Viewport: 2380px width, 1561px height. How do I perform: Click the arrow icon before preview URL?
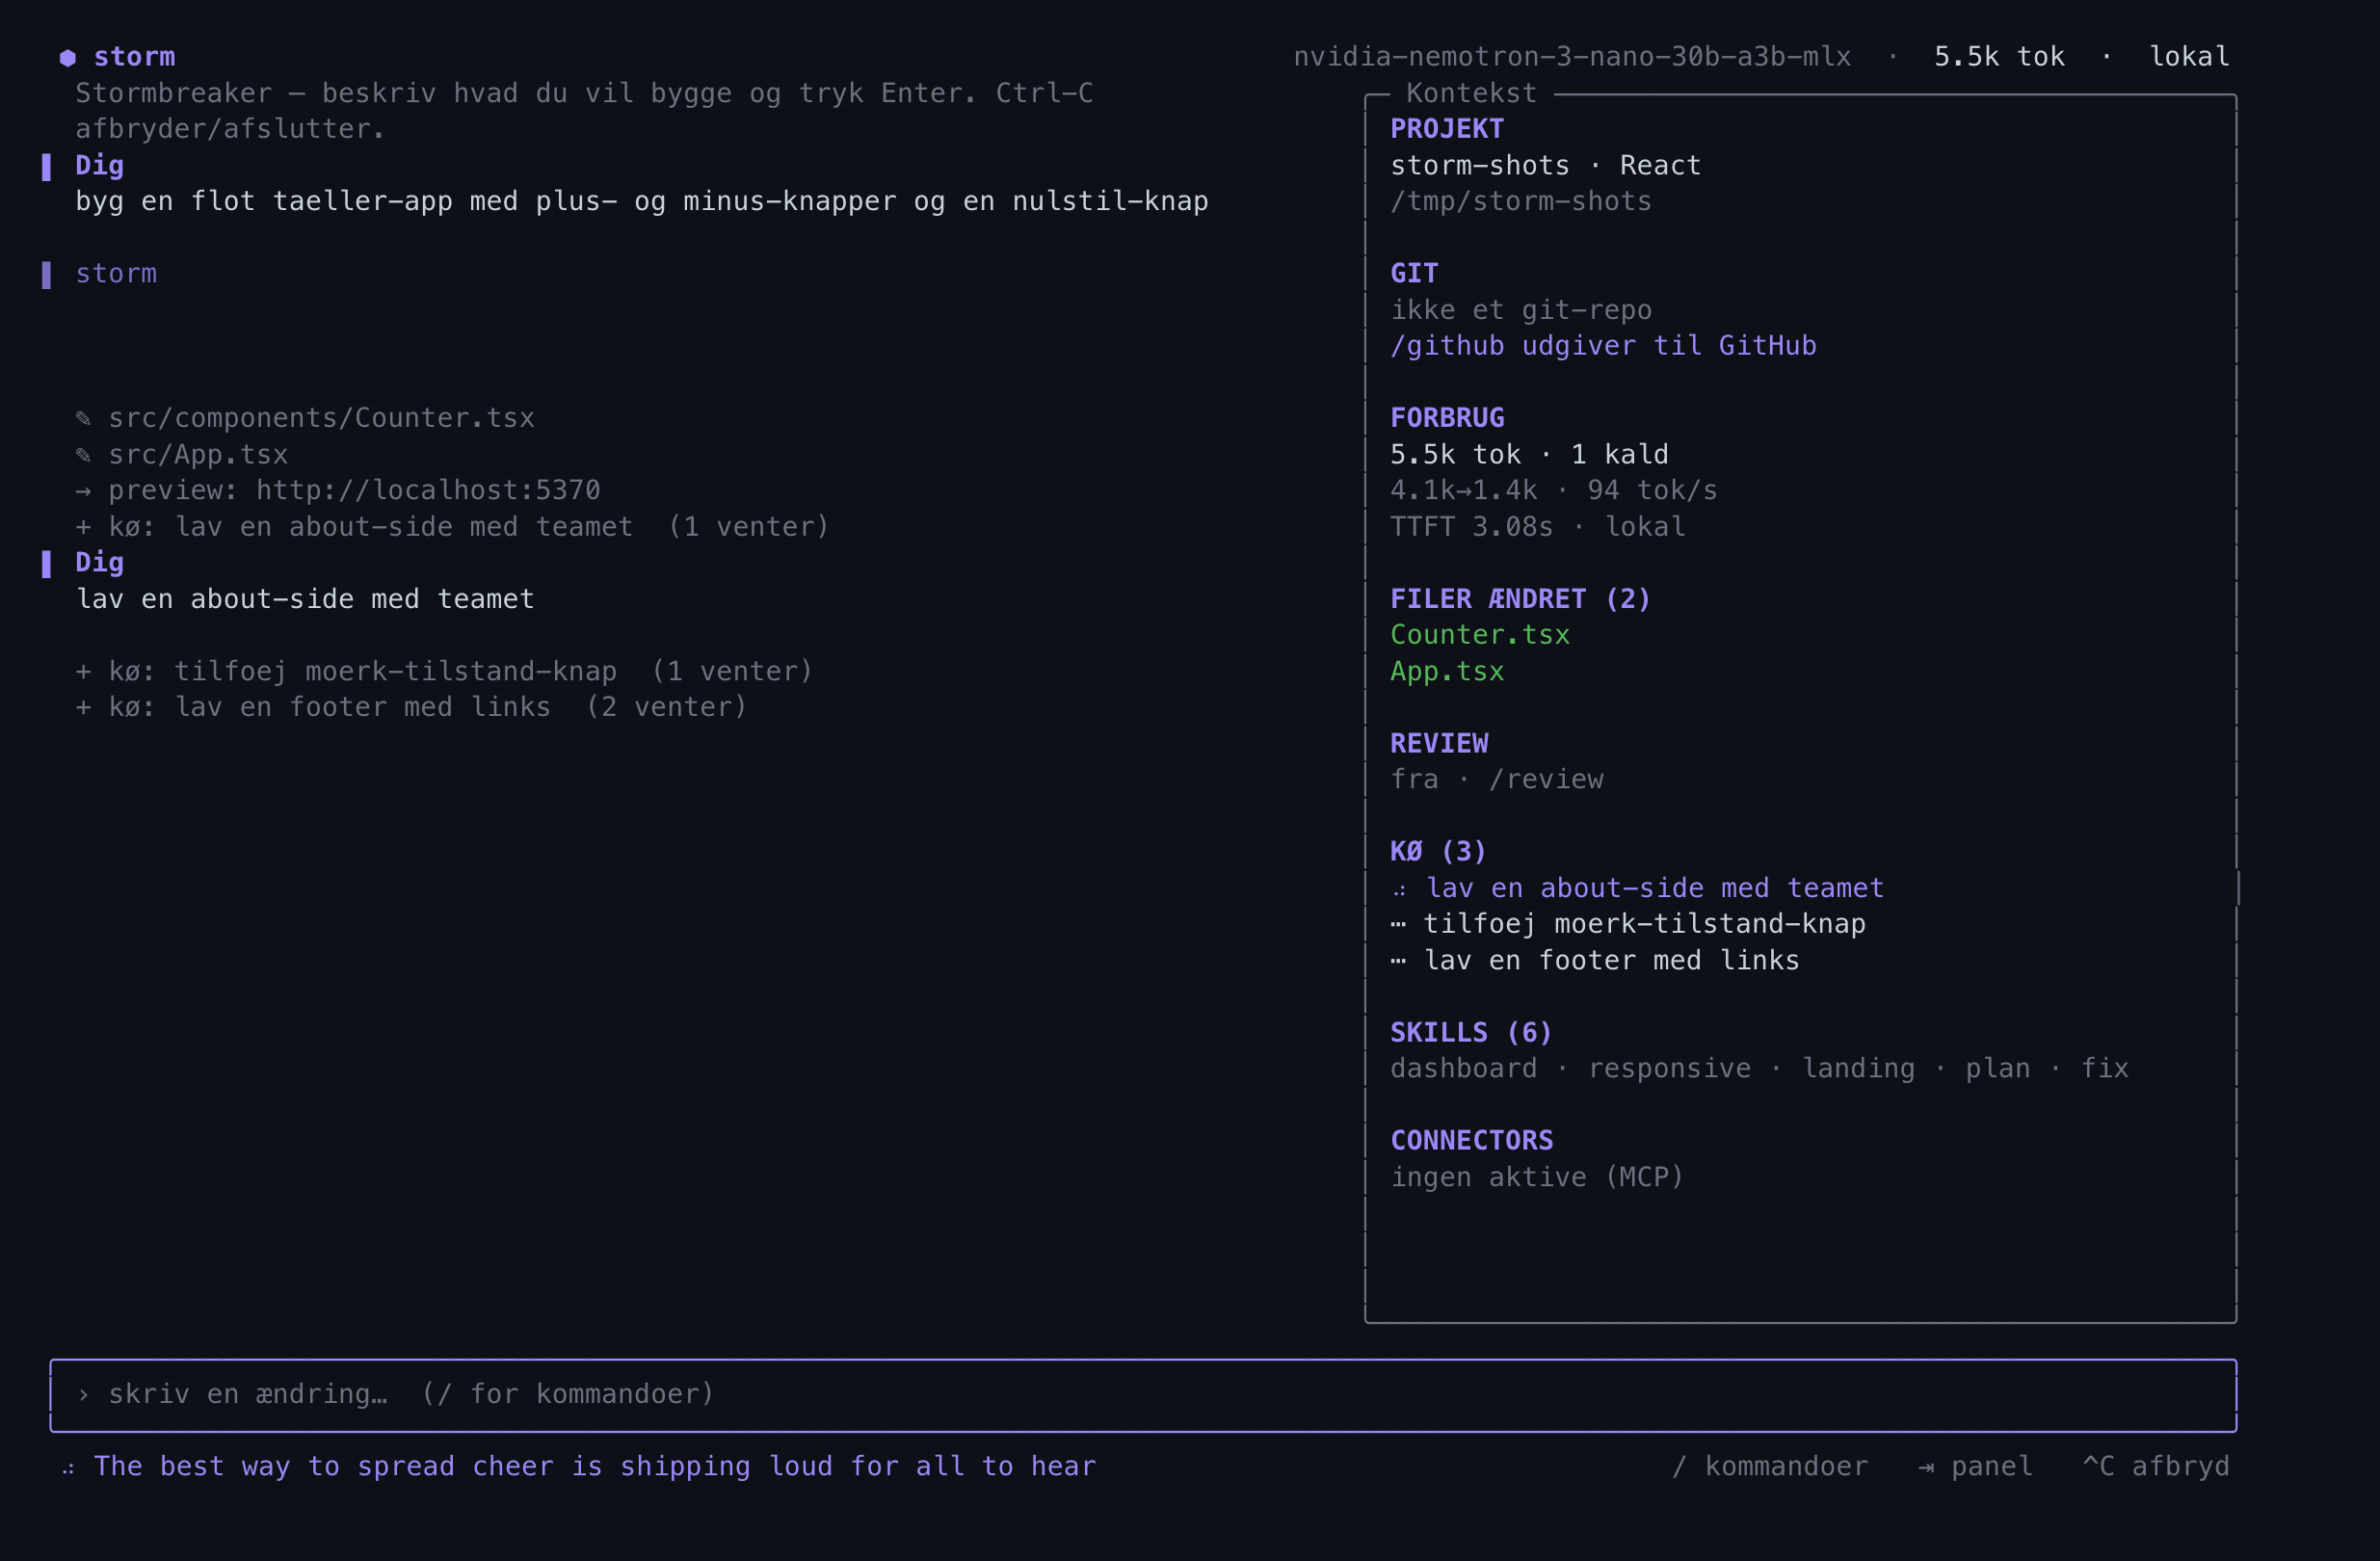[x=84, y=491]
